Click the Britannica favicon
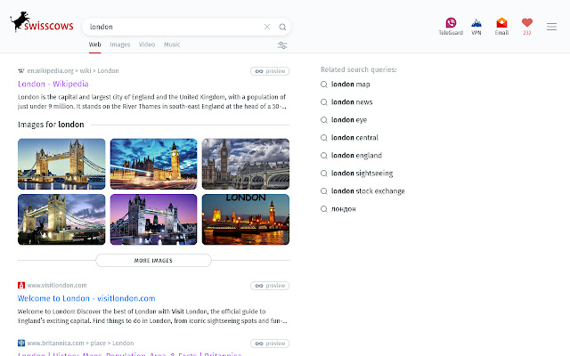Screen dimensions: 570x356 pyautogui.click(x=21, y=343)
